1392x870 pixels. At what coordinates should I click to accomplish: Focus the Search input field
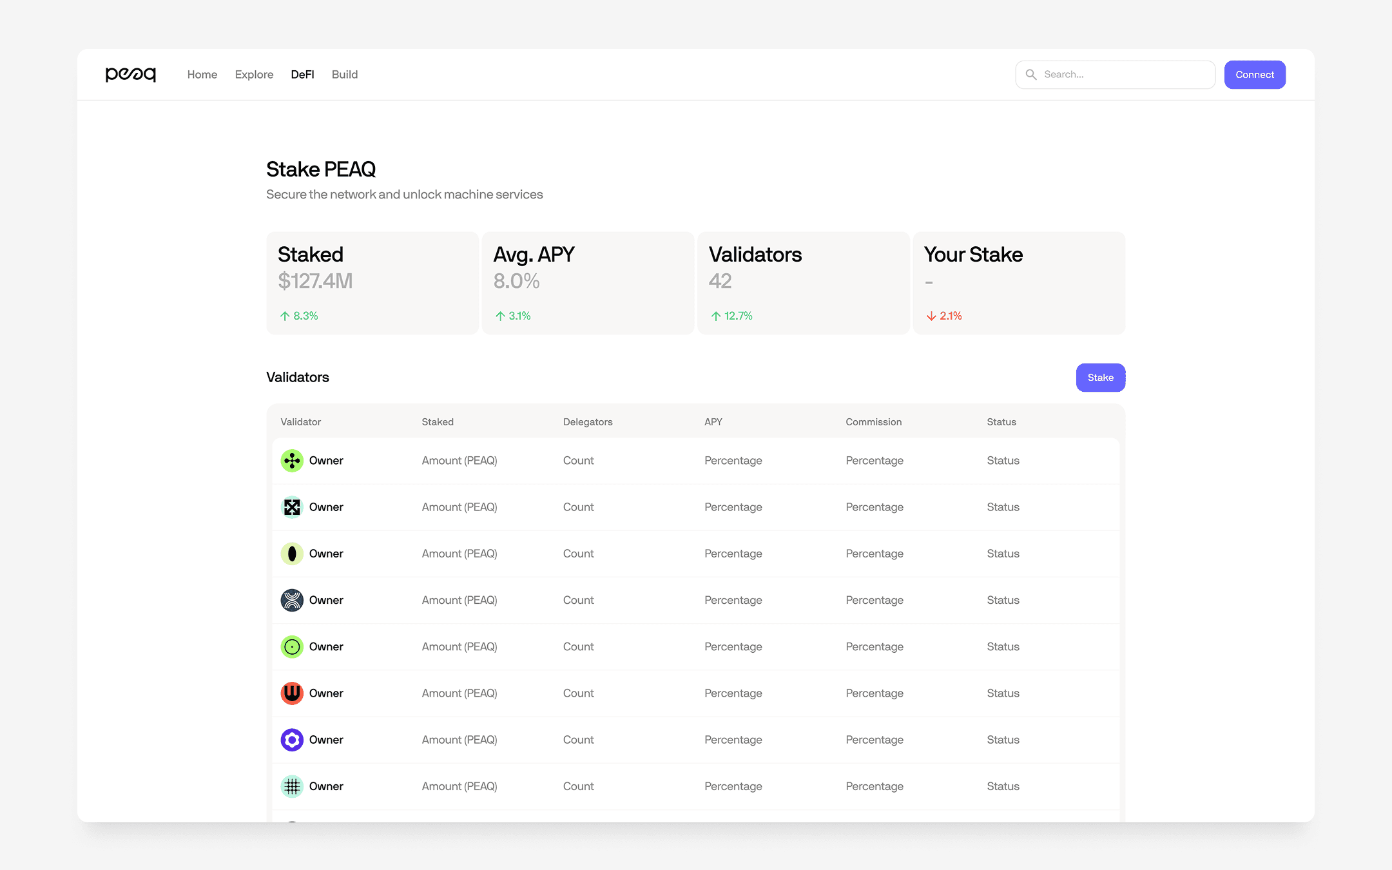(1116, 75)
